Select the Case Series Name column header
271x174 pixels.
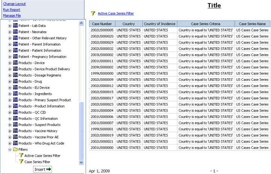252,24
